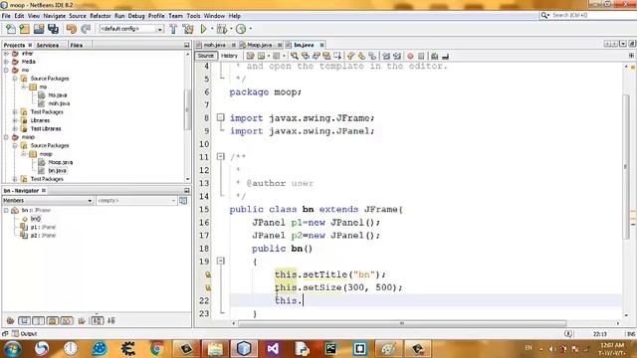
Task: Run the project with green play icon
Action: click(203, 29)
